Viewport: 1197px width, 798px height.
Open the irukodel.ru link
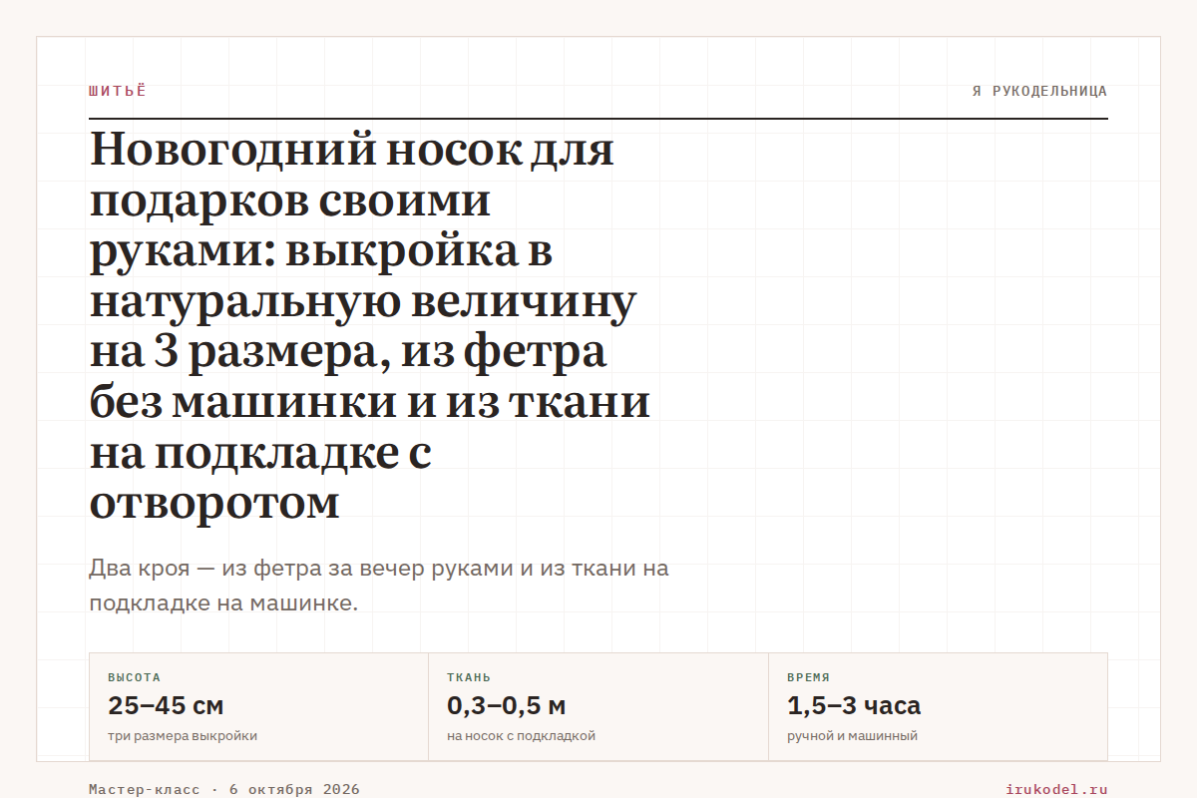click(1057, 789)
